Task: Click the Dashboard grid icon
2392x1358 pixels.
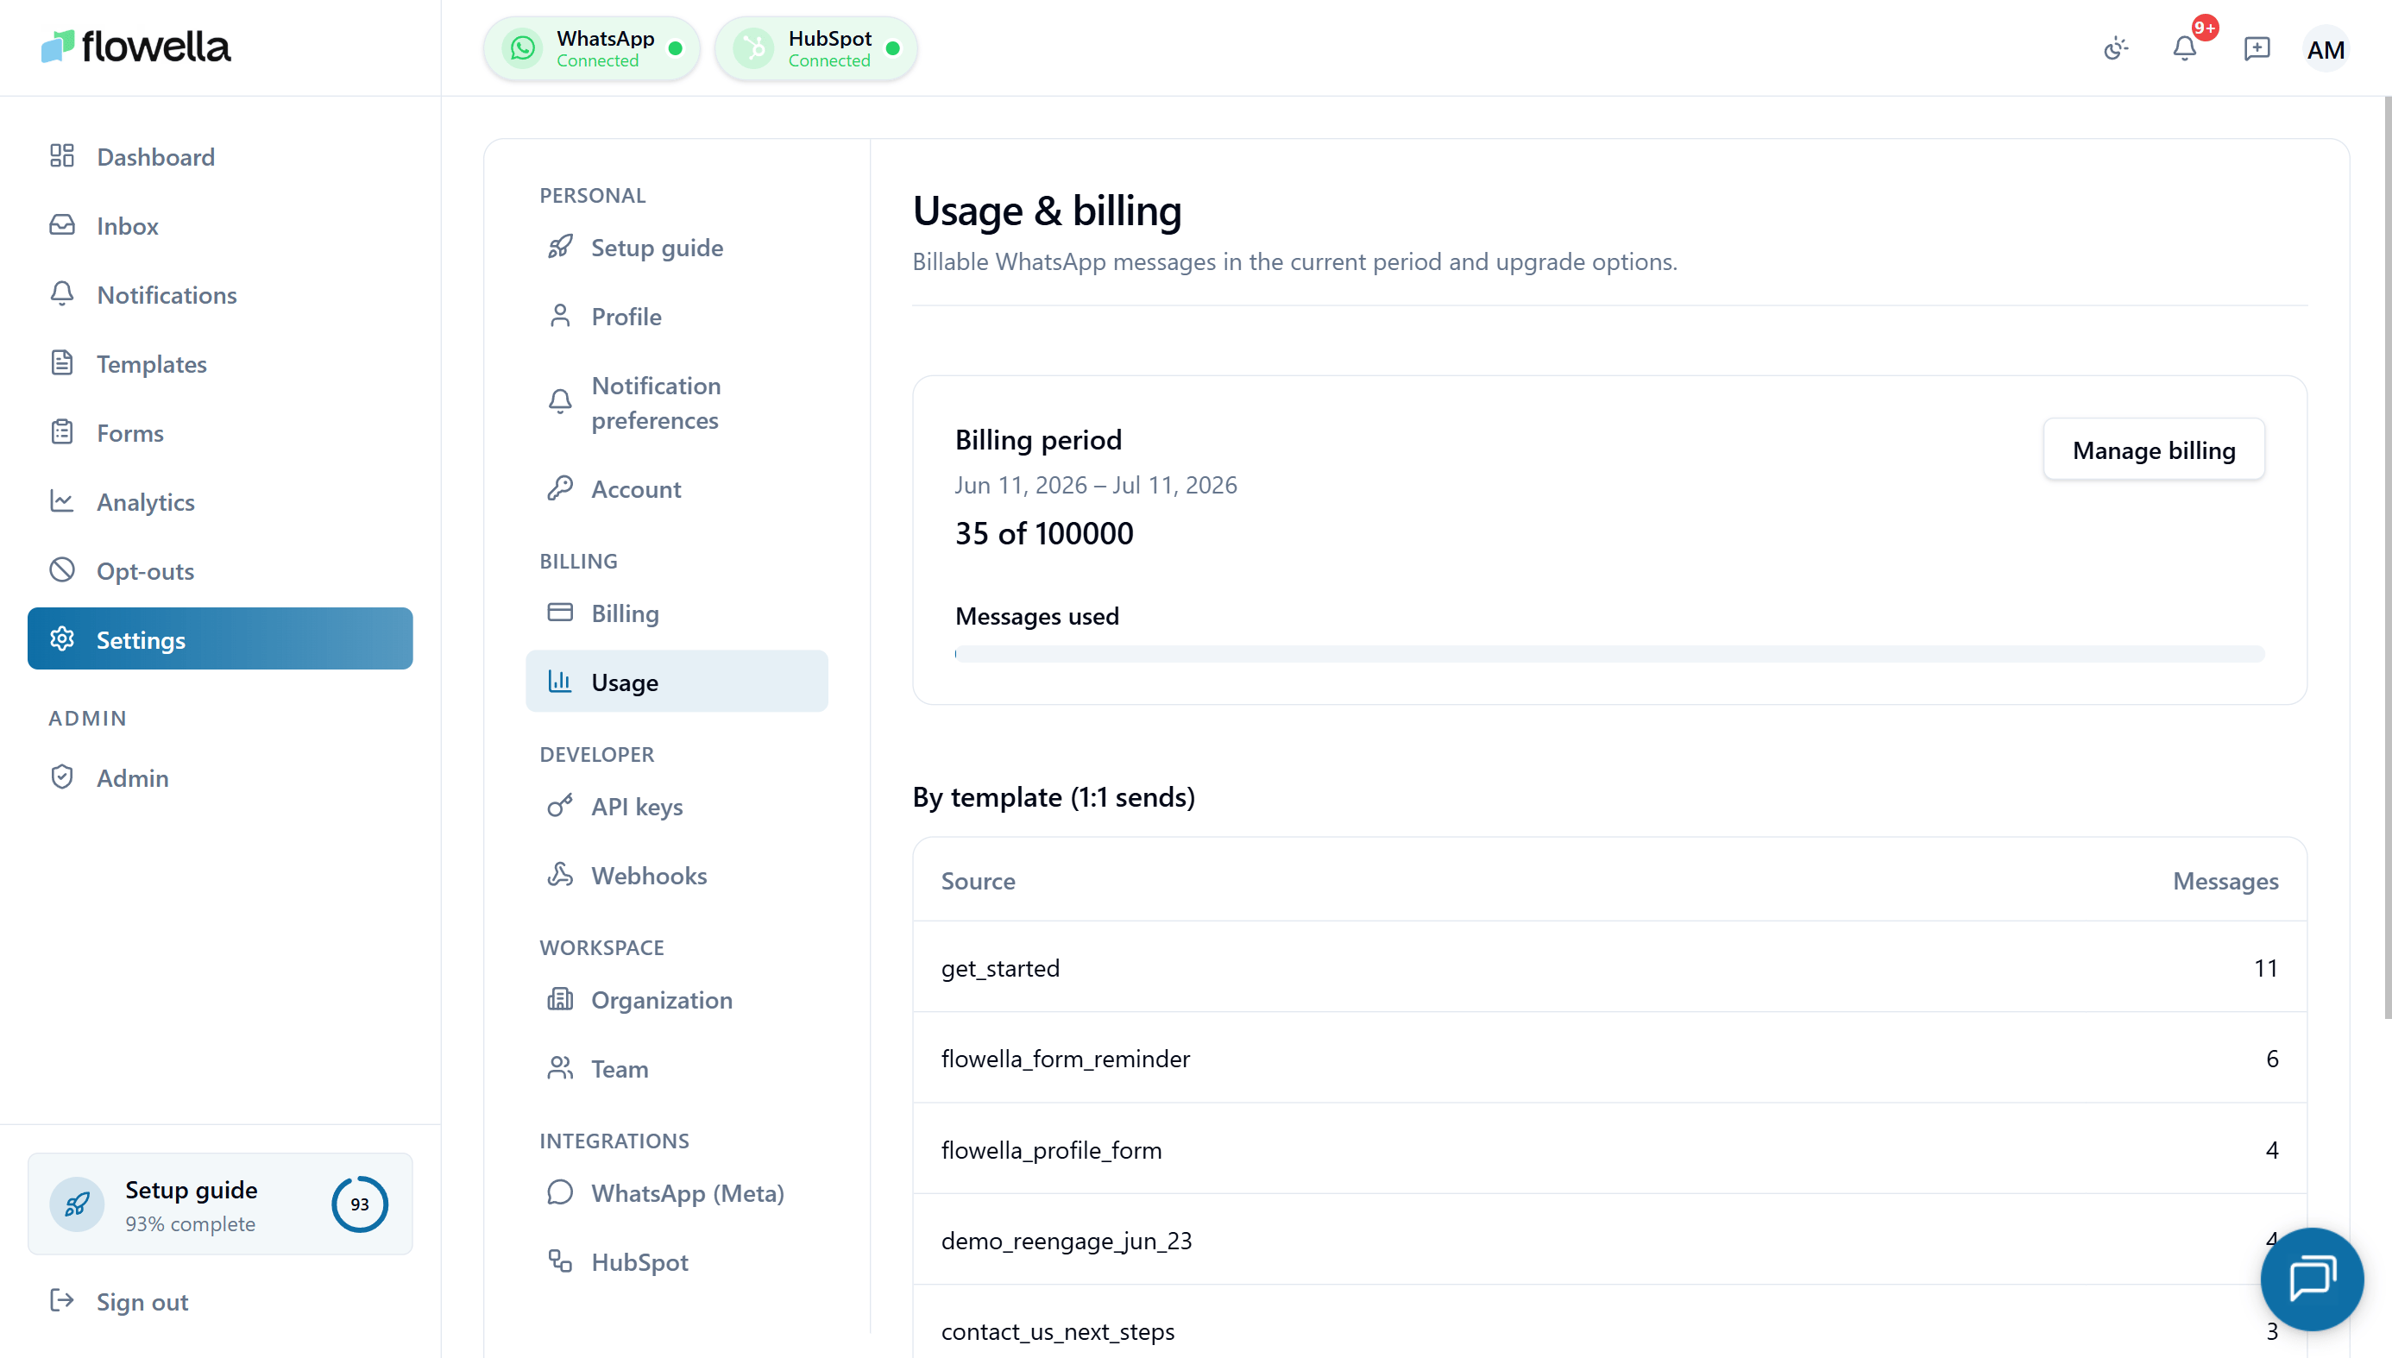Action: coord(61,156)
